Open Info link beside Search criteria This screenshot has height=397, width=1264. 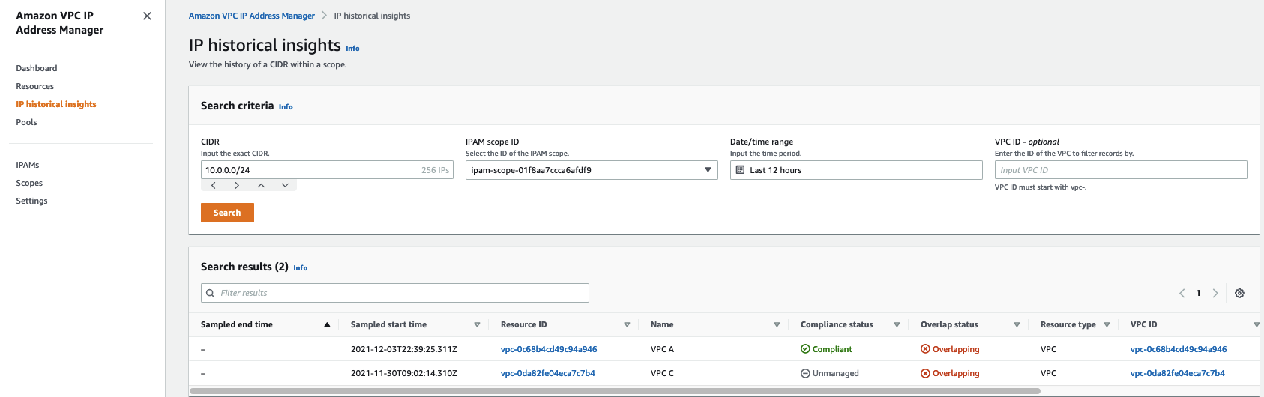286,107
